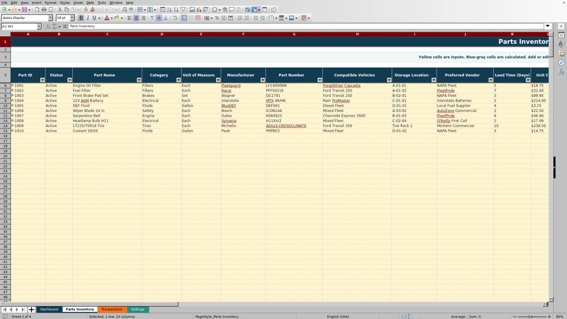
Task: Click the add new sheet plus button
Action: click(x=32, y=310)
